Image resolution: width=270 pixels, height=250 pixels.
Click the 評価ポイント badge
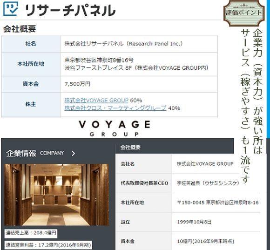(244, 13)
